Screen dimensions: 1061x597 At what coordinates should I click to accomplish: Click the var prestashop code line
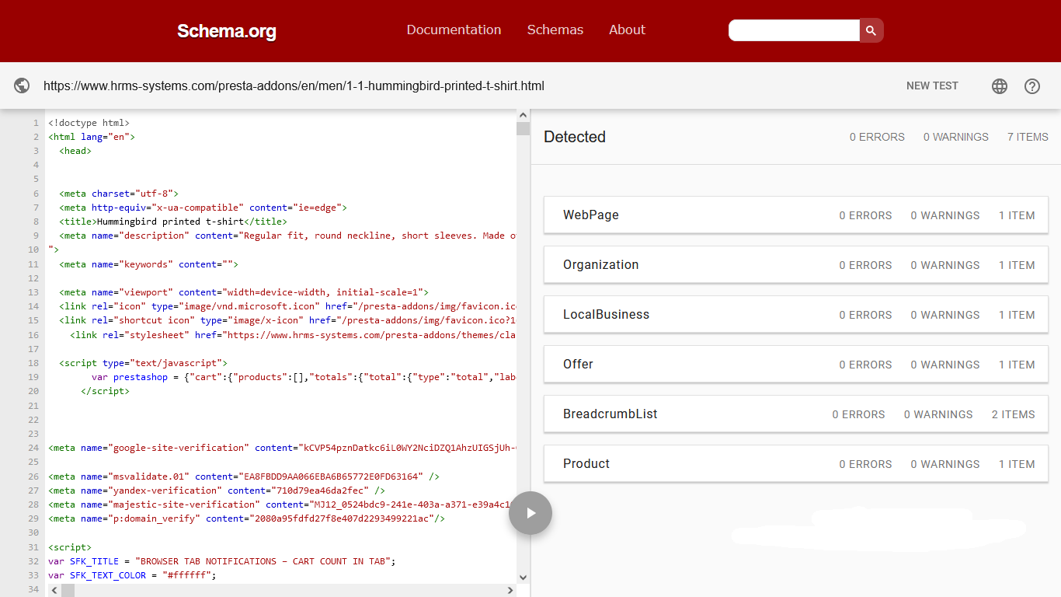tap(304, 377)
